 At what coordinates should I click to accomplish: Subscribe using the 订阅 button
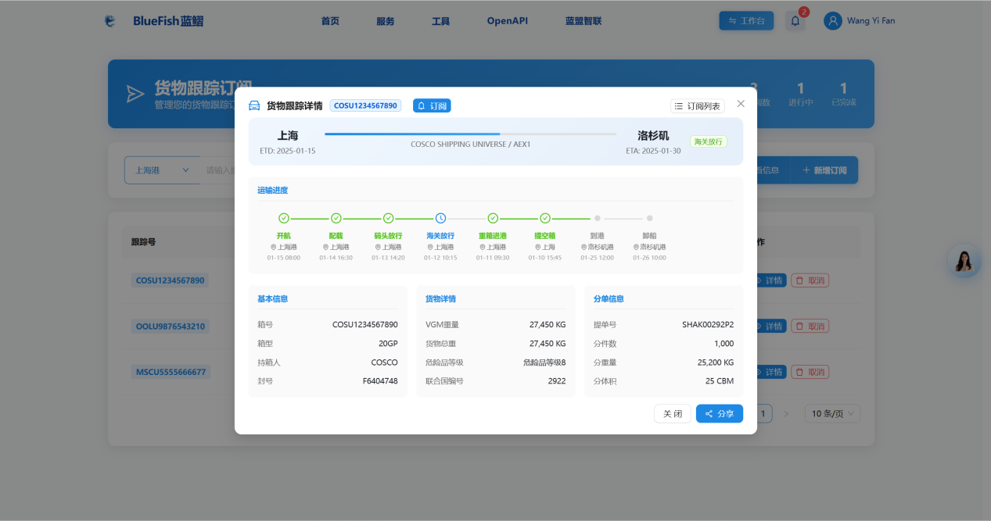(x=432, y=105)
